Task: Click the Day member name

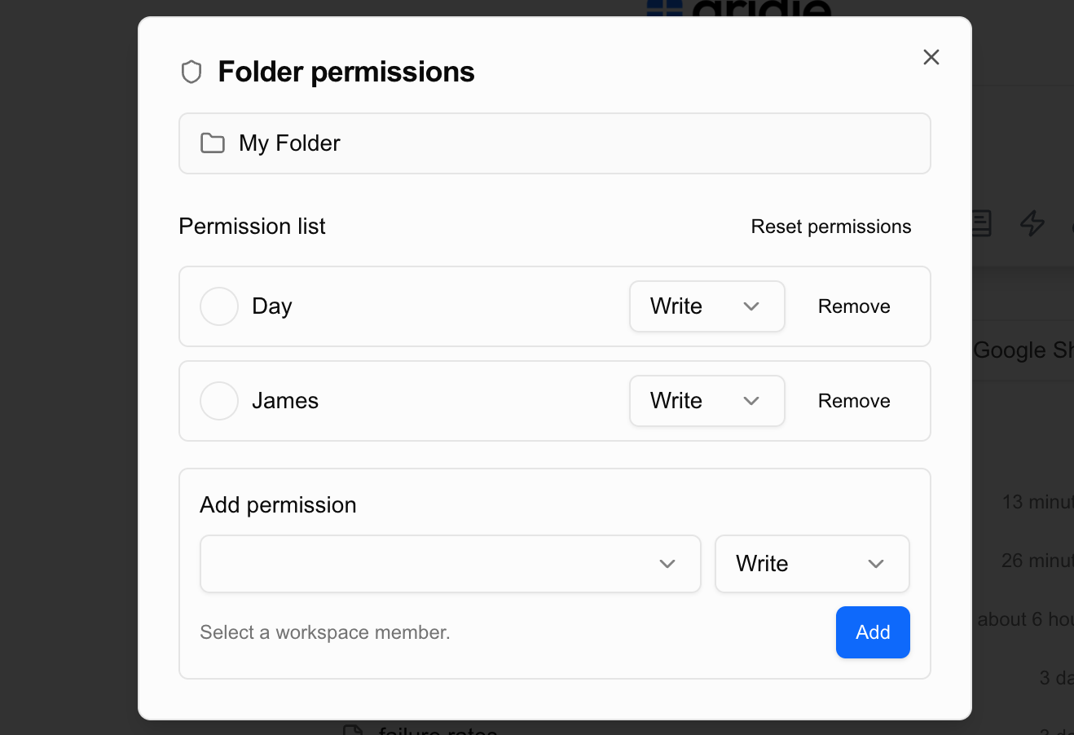Action: [272, 306]
